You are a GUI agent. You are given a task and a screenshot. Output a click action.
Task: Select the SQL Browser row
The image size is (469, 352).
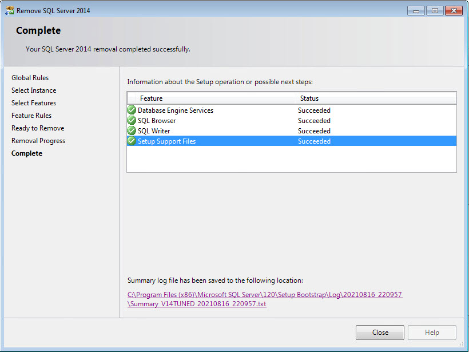point(292,121)
